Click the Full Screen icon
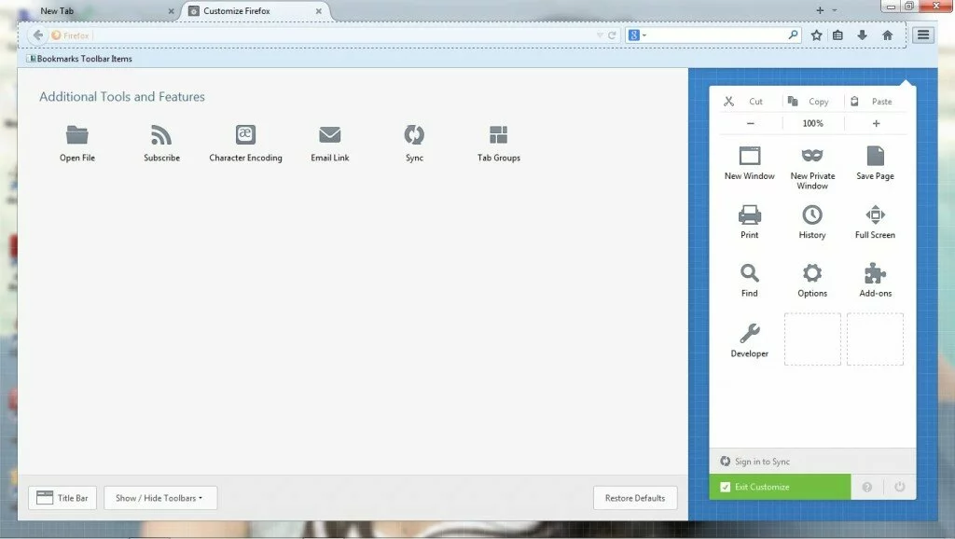The image size is (955, 539). pos(875,215)
